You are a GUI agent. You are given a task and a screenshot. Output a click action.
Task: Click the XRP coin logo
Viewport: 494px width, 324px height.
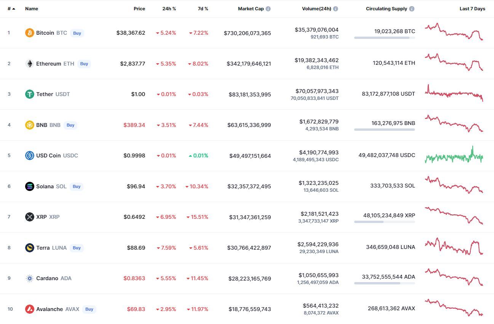[x=30, y=217]
